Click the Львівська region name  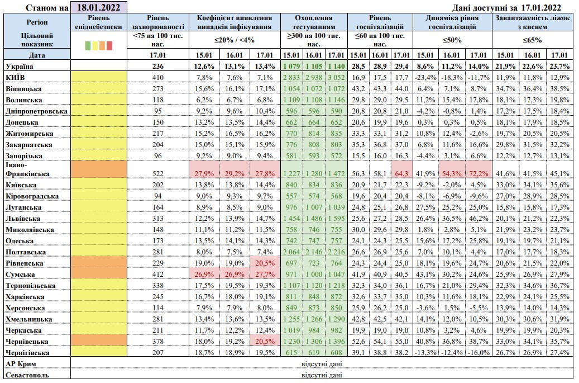coord(24,219)
